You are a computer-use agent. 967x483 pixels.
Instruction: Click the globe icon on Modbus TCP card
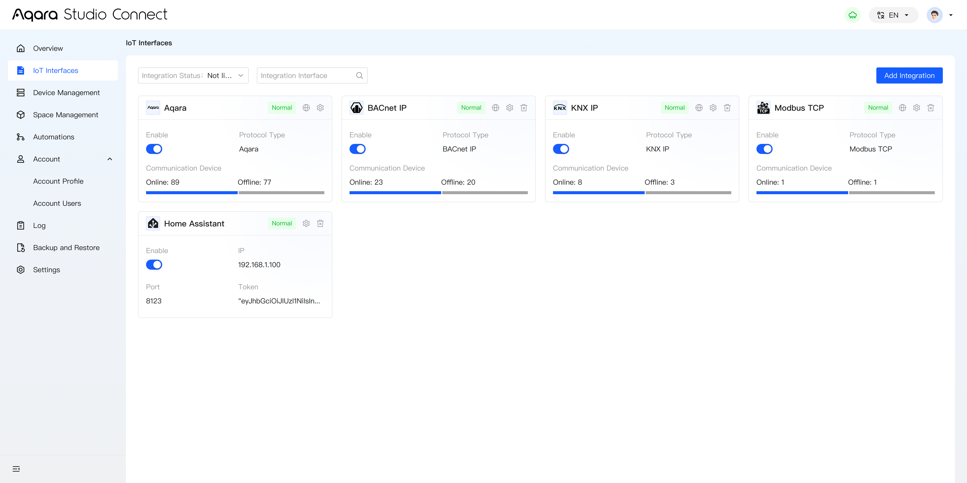tap(903, 108)
